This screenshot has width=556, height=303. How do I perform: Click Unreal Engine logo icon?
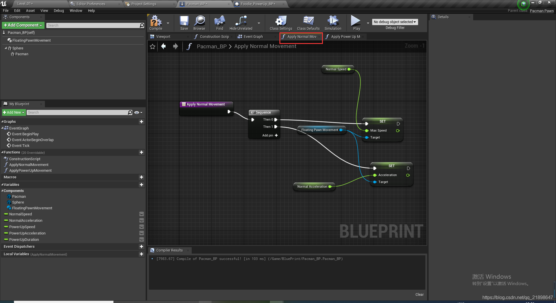click(4, 3)
